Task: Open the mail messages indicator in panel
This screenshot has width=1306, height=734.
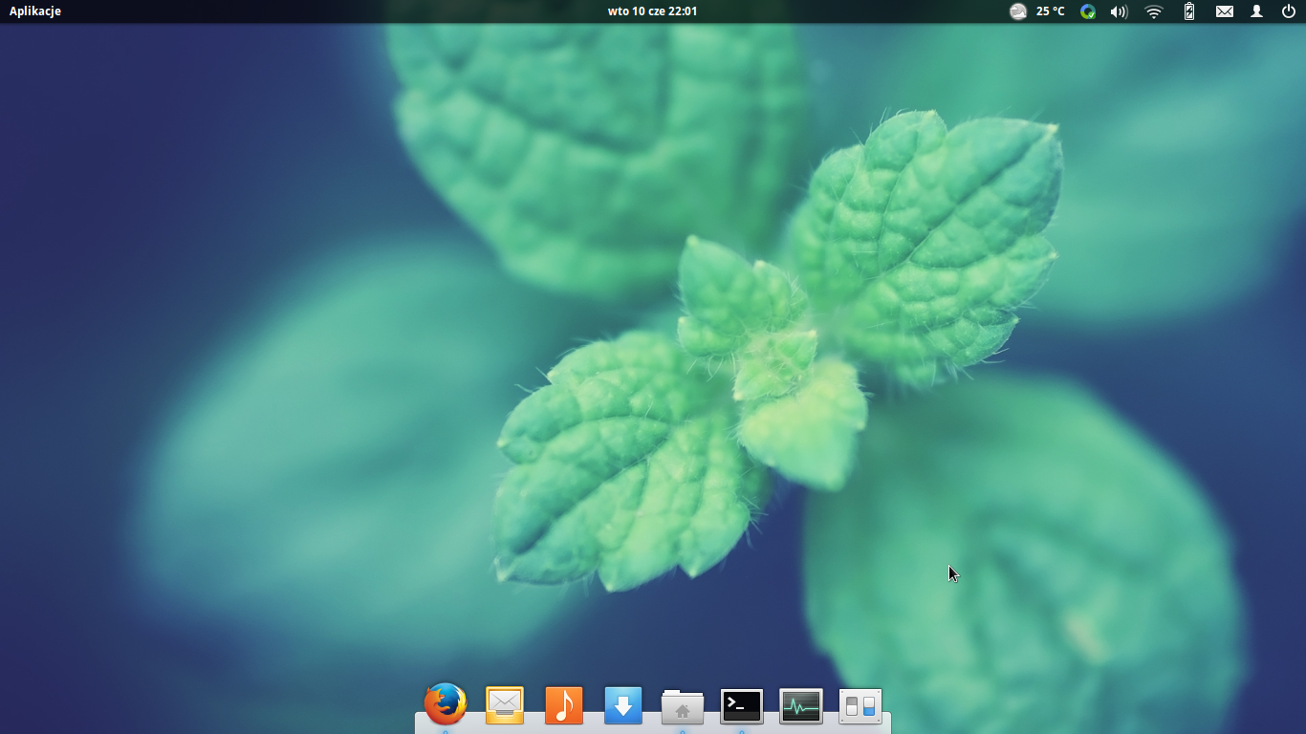Action: (1225, 11)
